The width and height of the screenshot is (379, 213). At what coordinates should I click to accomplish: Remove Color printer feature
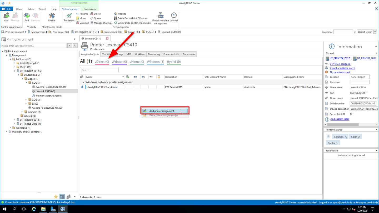[359, 137]
